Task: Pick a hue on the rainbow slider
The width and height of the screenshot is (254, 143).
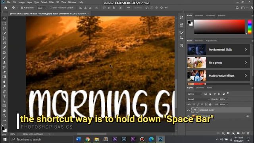Action: 250,27
